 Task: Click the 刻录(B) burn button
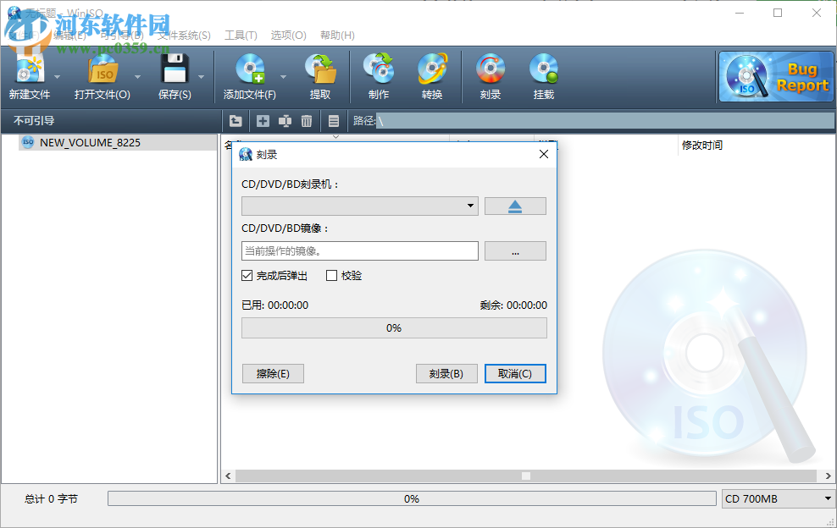click(x=446, y=373)
